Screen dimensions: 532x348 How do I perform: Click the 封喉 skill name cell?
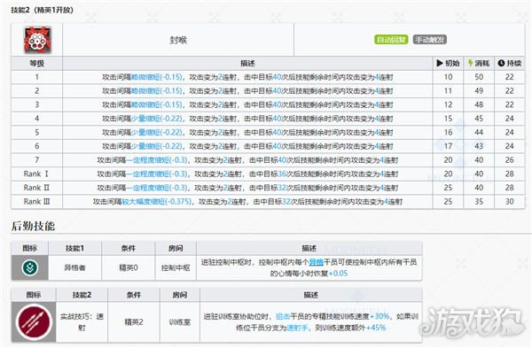pos(178,40)
